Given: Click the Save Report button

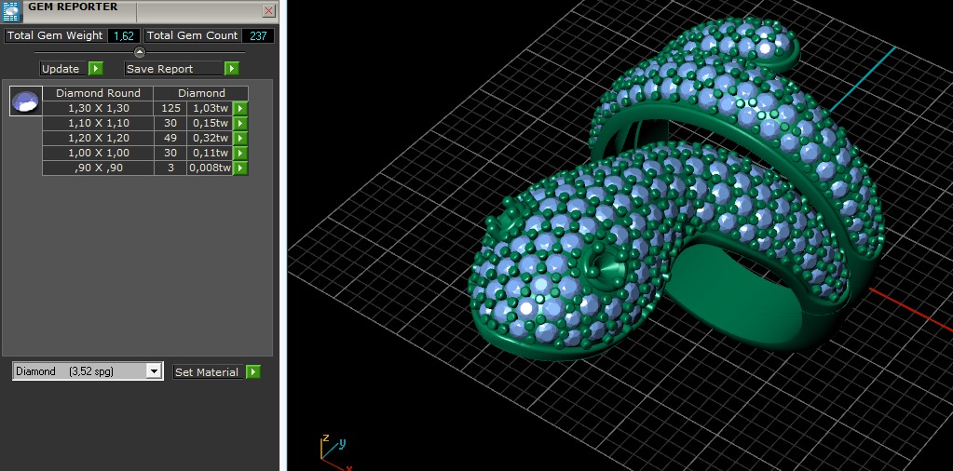Looking at the screenshot, I should 174,69.
